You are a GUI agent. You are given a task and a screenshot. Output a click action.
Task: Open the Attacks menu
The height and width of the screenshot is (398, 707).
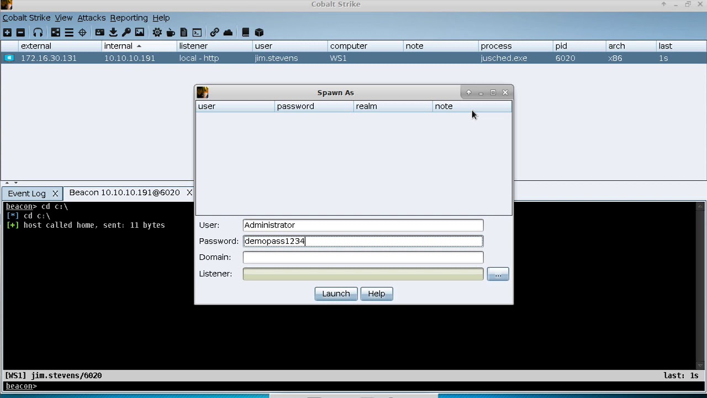[x=91, y=18]
